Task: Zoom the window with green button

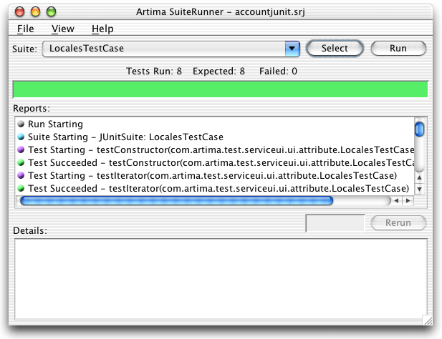Action: (x=52, y=12)
